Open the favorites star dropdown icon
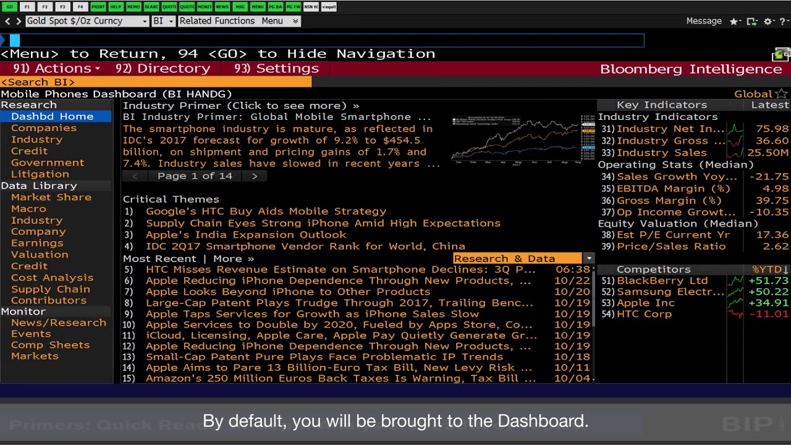 coord(735,21)
